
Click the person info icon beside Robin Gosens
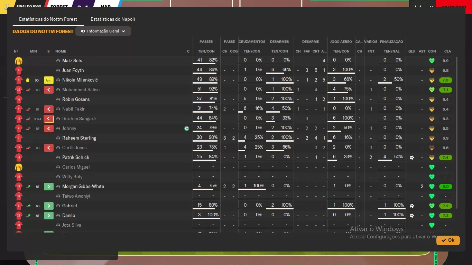[x=58, y=100]
